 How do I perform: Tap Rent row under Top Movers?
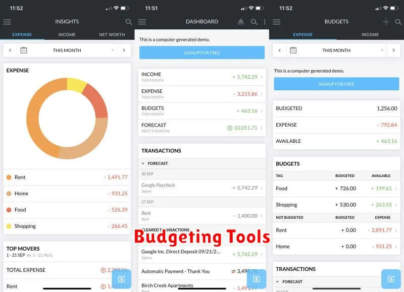click(67, 286)
